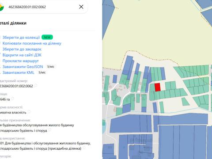The width and height of the screenshot is (212, 159).
Task: Click the 5/міс badge beside KML
Action: click(42, 72)
